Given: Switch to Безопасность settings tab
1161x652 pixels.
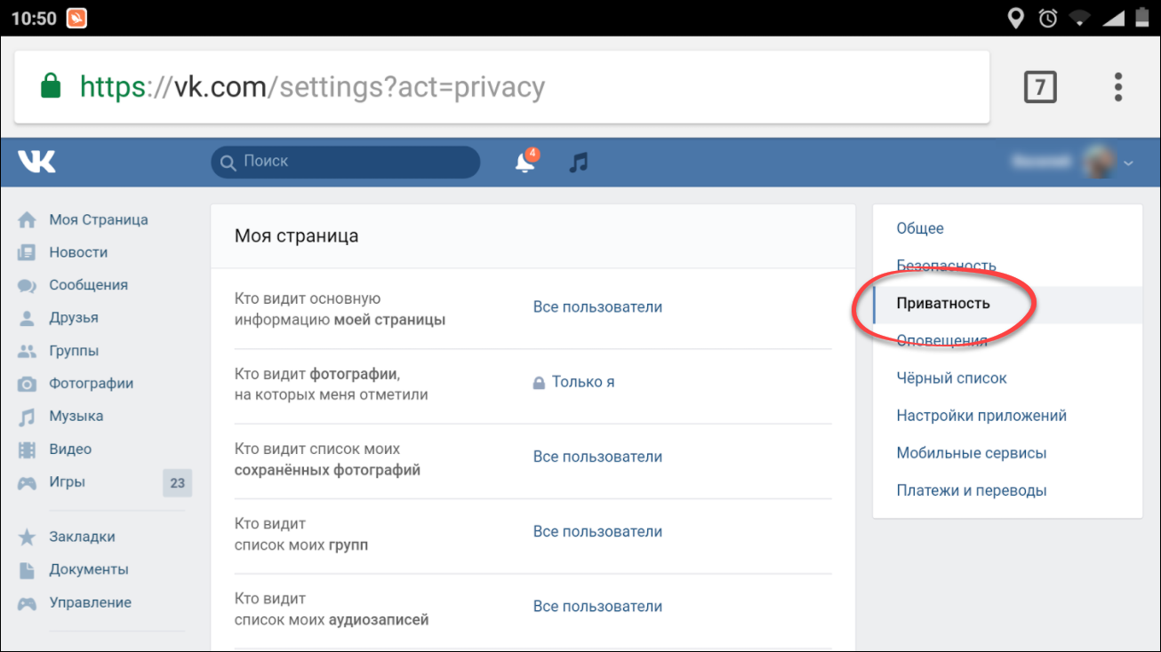Looking at the screenshot, I should tap(946, 266).
